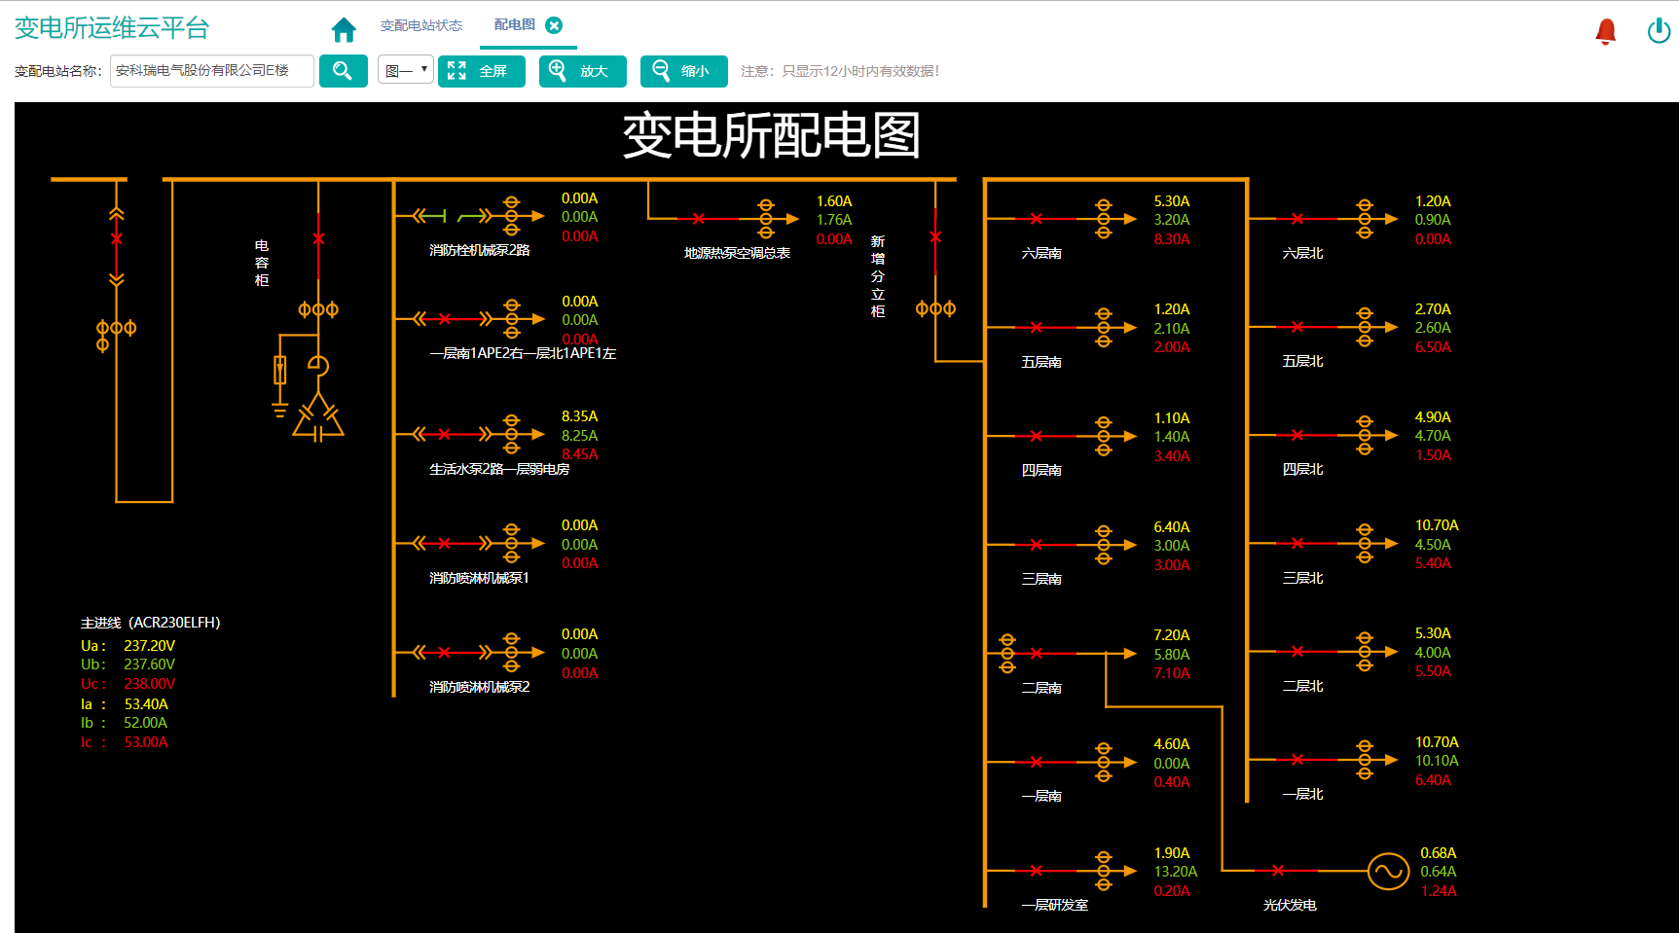The width and height of the screenshot is (1679, 933).
Task: Click the 地源热泵空调总表 label
Action: click(x=737, y=253)
